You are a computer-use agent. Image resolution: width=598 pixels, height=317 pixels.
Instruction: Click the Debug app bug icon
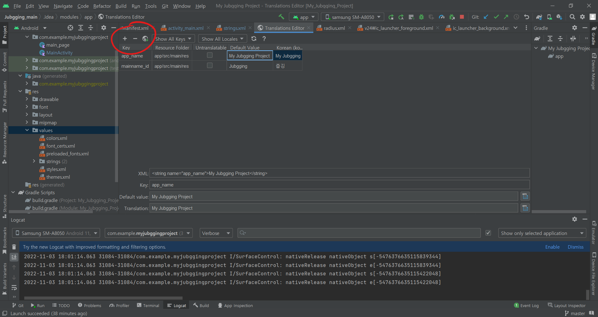421,17
